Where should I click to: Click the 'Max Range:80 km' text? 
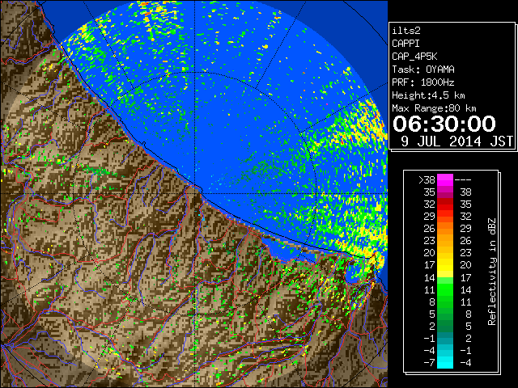[x=434, y=108]
